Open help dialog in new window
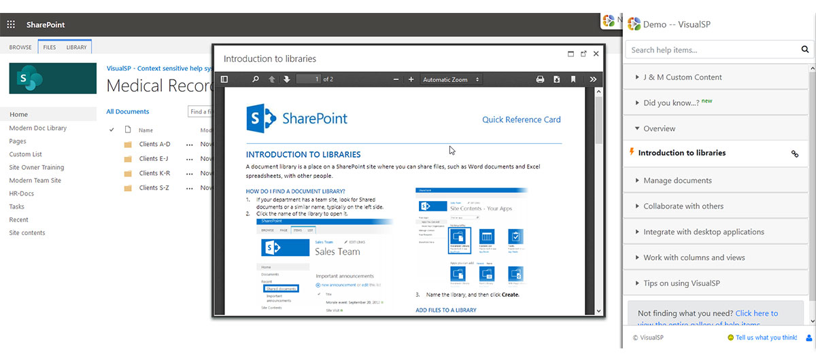 click(x=583, y=54)
